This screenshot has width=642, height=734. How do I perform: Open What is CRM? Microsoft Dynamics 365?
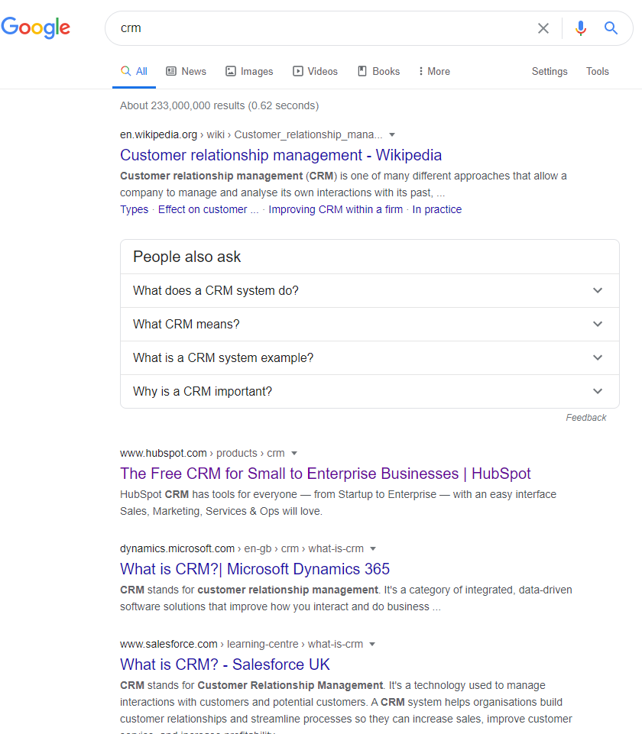[255, 569]
